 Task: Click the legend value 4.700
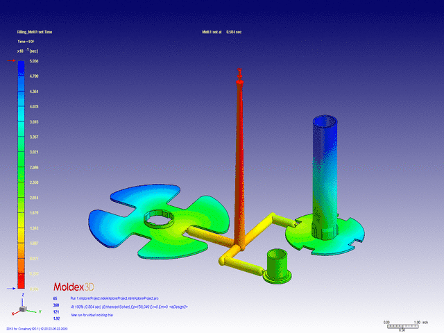(34, 76)
